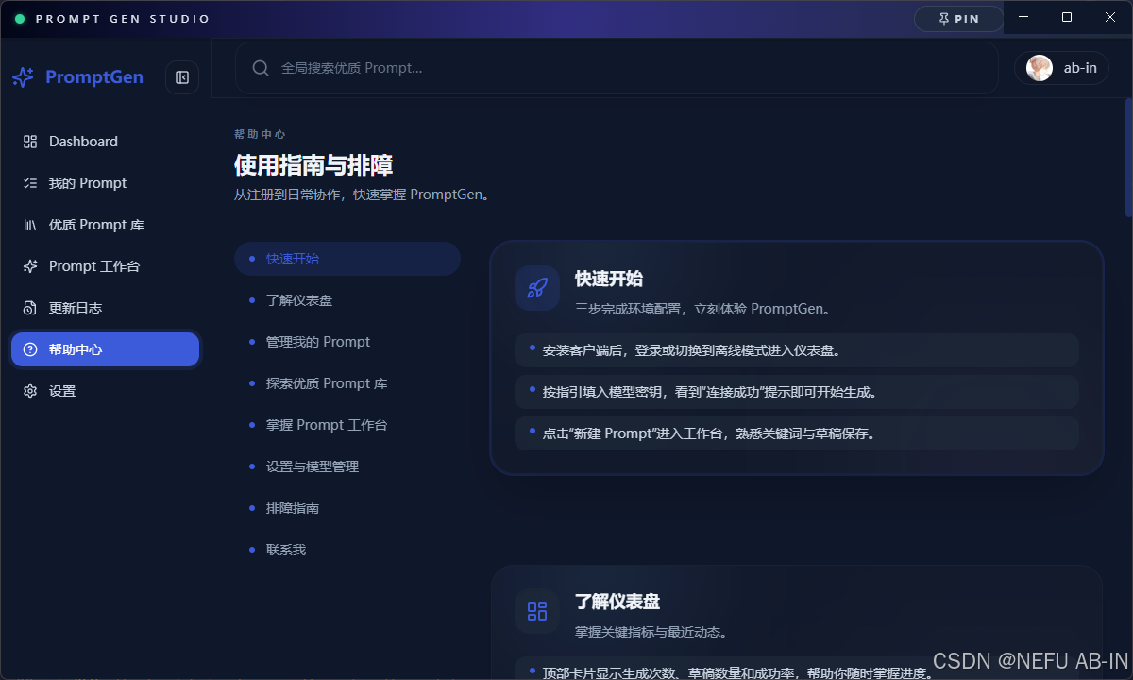The height and width of the screenshot is (680, 1133).
Task: Open Dashboard in the sidebar
Action: tap(105, 142)
